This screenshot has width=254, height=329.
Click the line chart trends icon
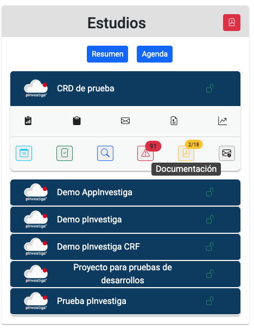223,121
